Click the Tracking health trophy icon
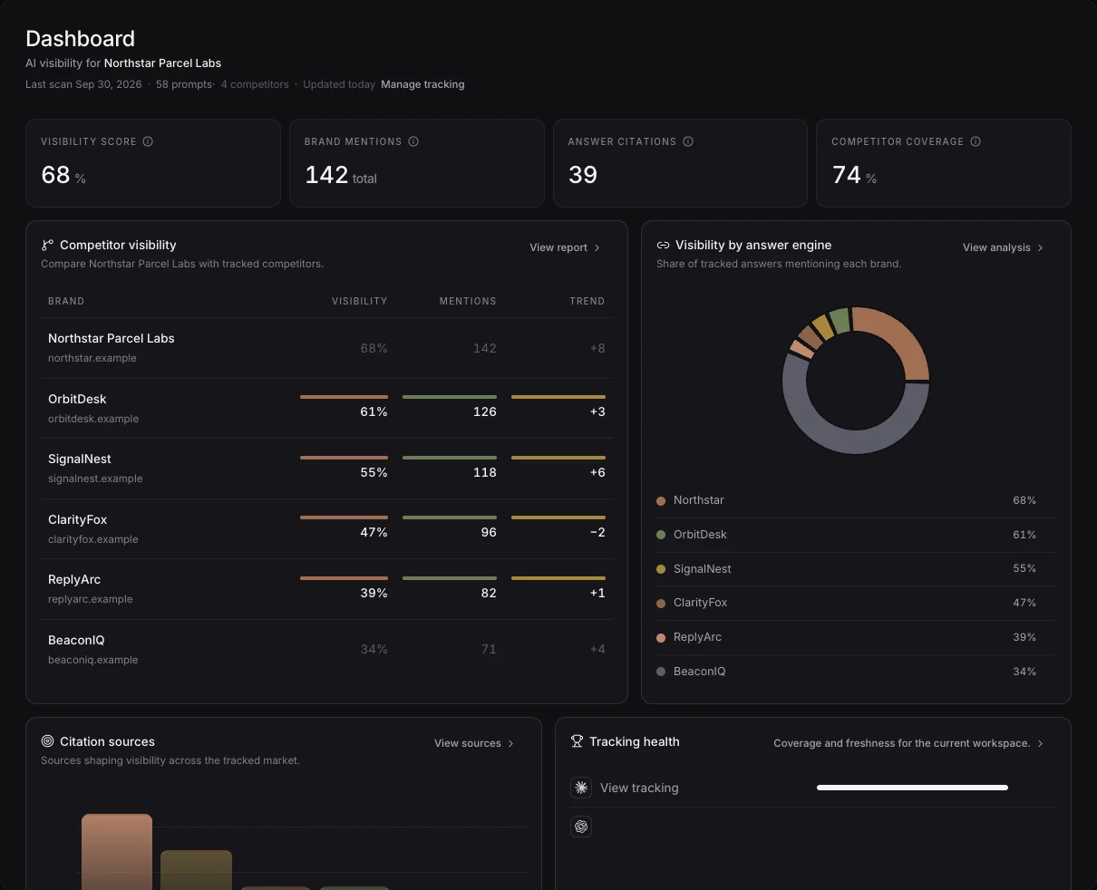The image size is (1097, 890). (577, 741)
